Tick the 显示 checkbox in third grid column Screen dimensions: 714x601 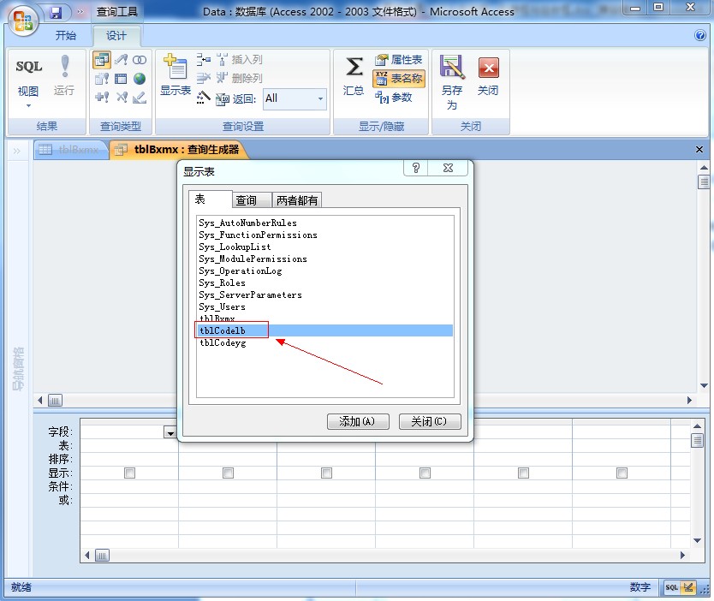click(326, 473)
